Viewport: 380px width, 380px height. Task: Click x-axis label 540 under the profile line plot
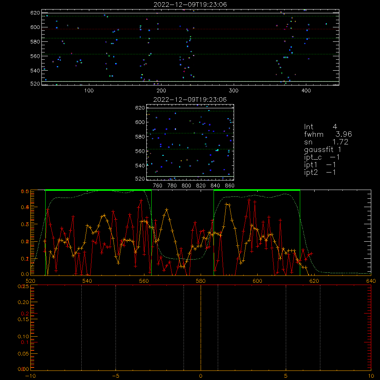(87, 281)
